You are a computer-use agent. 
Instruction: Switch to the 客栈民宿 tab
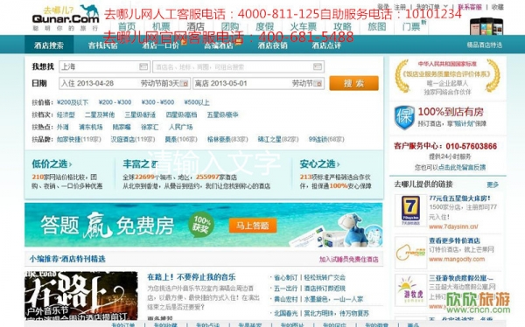(x=102, y=45)
